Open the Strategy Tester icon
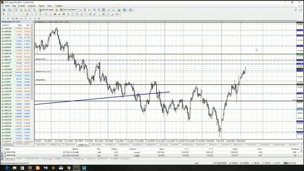The image size is (304, 171). click(x=35, y=9)
